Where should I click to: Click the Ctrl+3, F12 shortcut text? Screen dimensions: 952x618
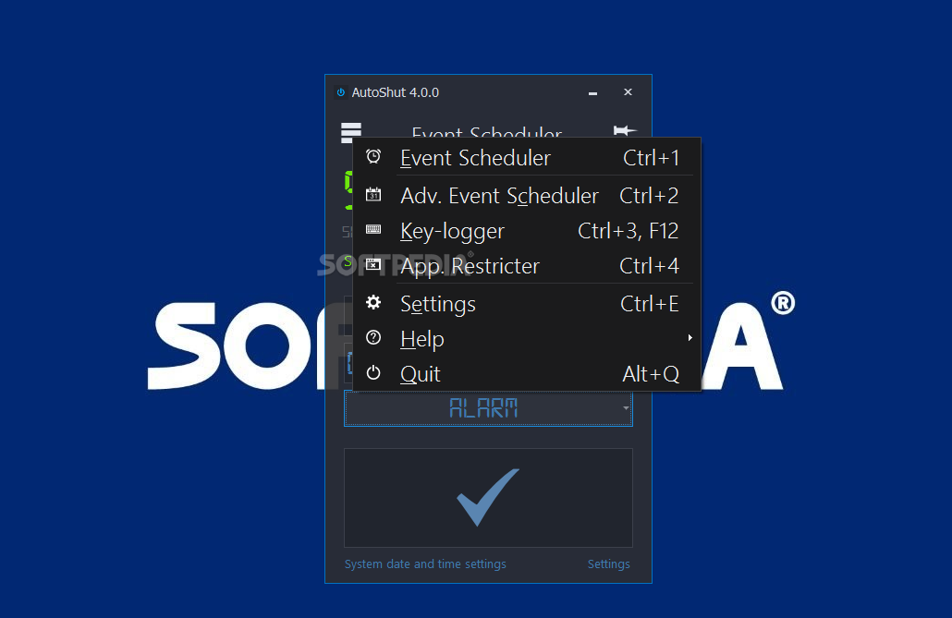628,231
